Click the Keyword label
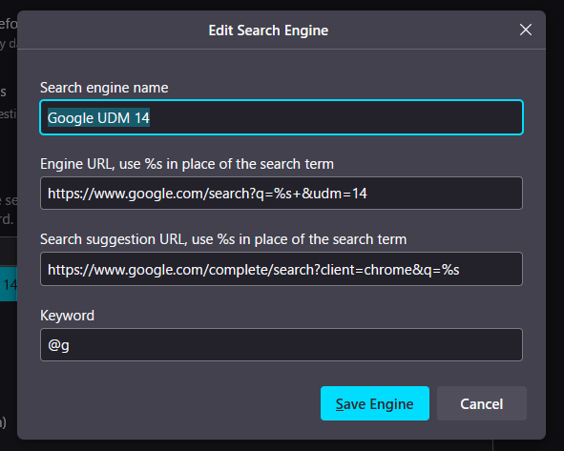The image size is (564, 451). pos(67,316)
